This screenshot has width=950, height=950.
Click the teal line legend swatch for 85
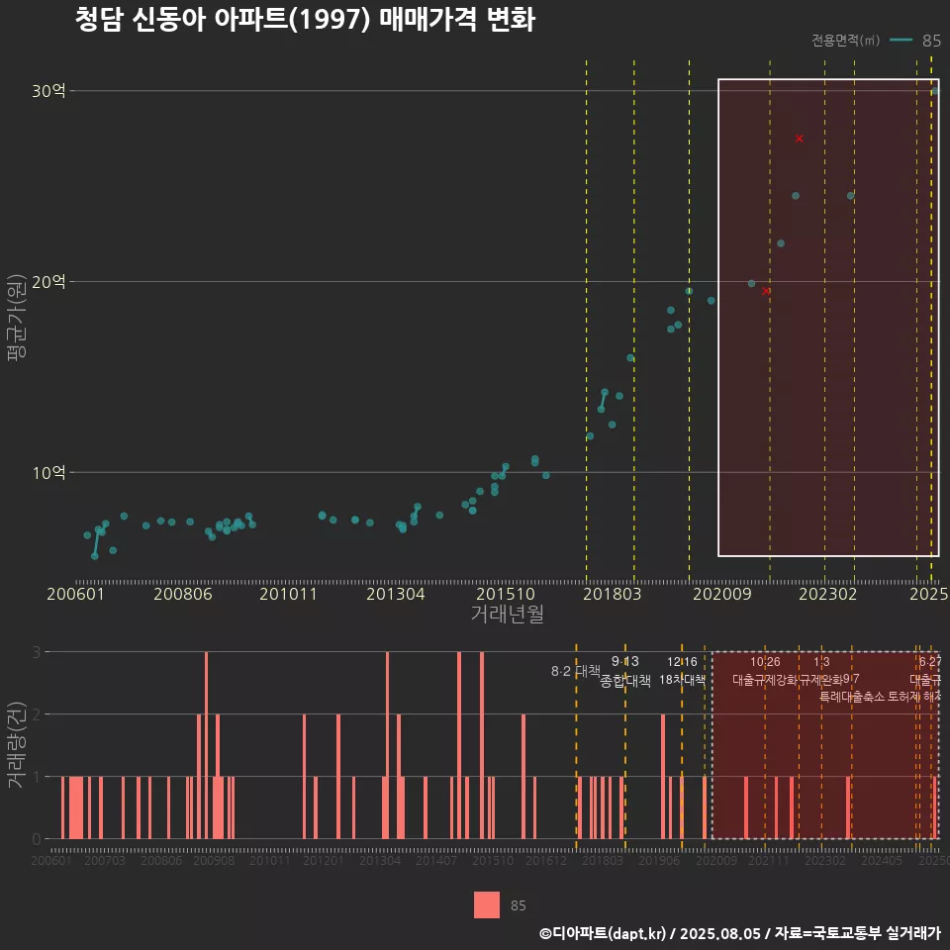coord(901,40)
